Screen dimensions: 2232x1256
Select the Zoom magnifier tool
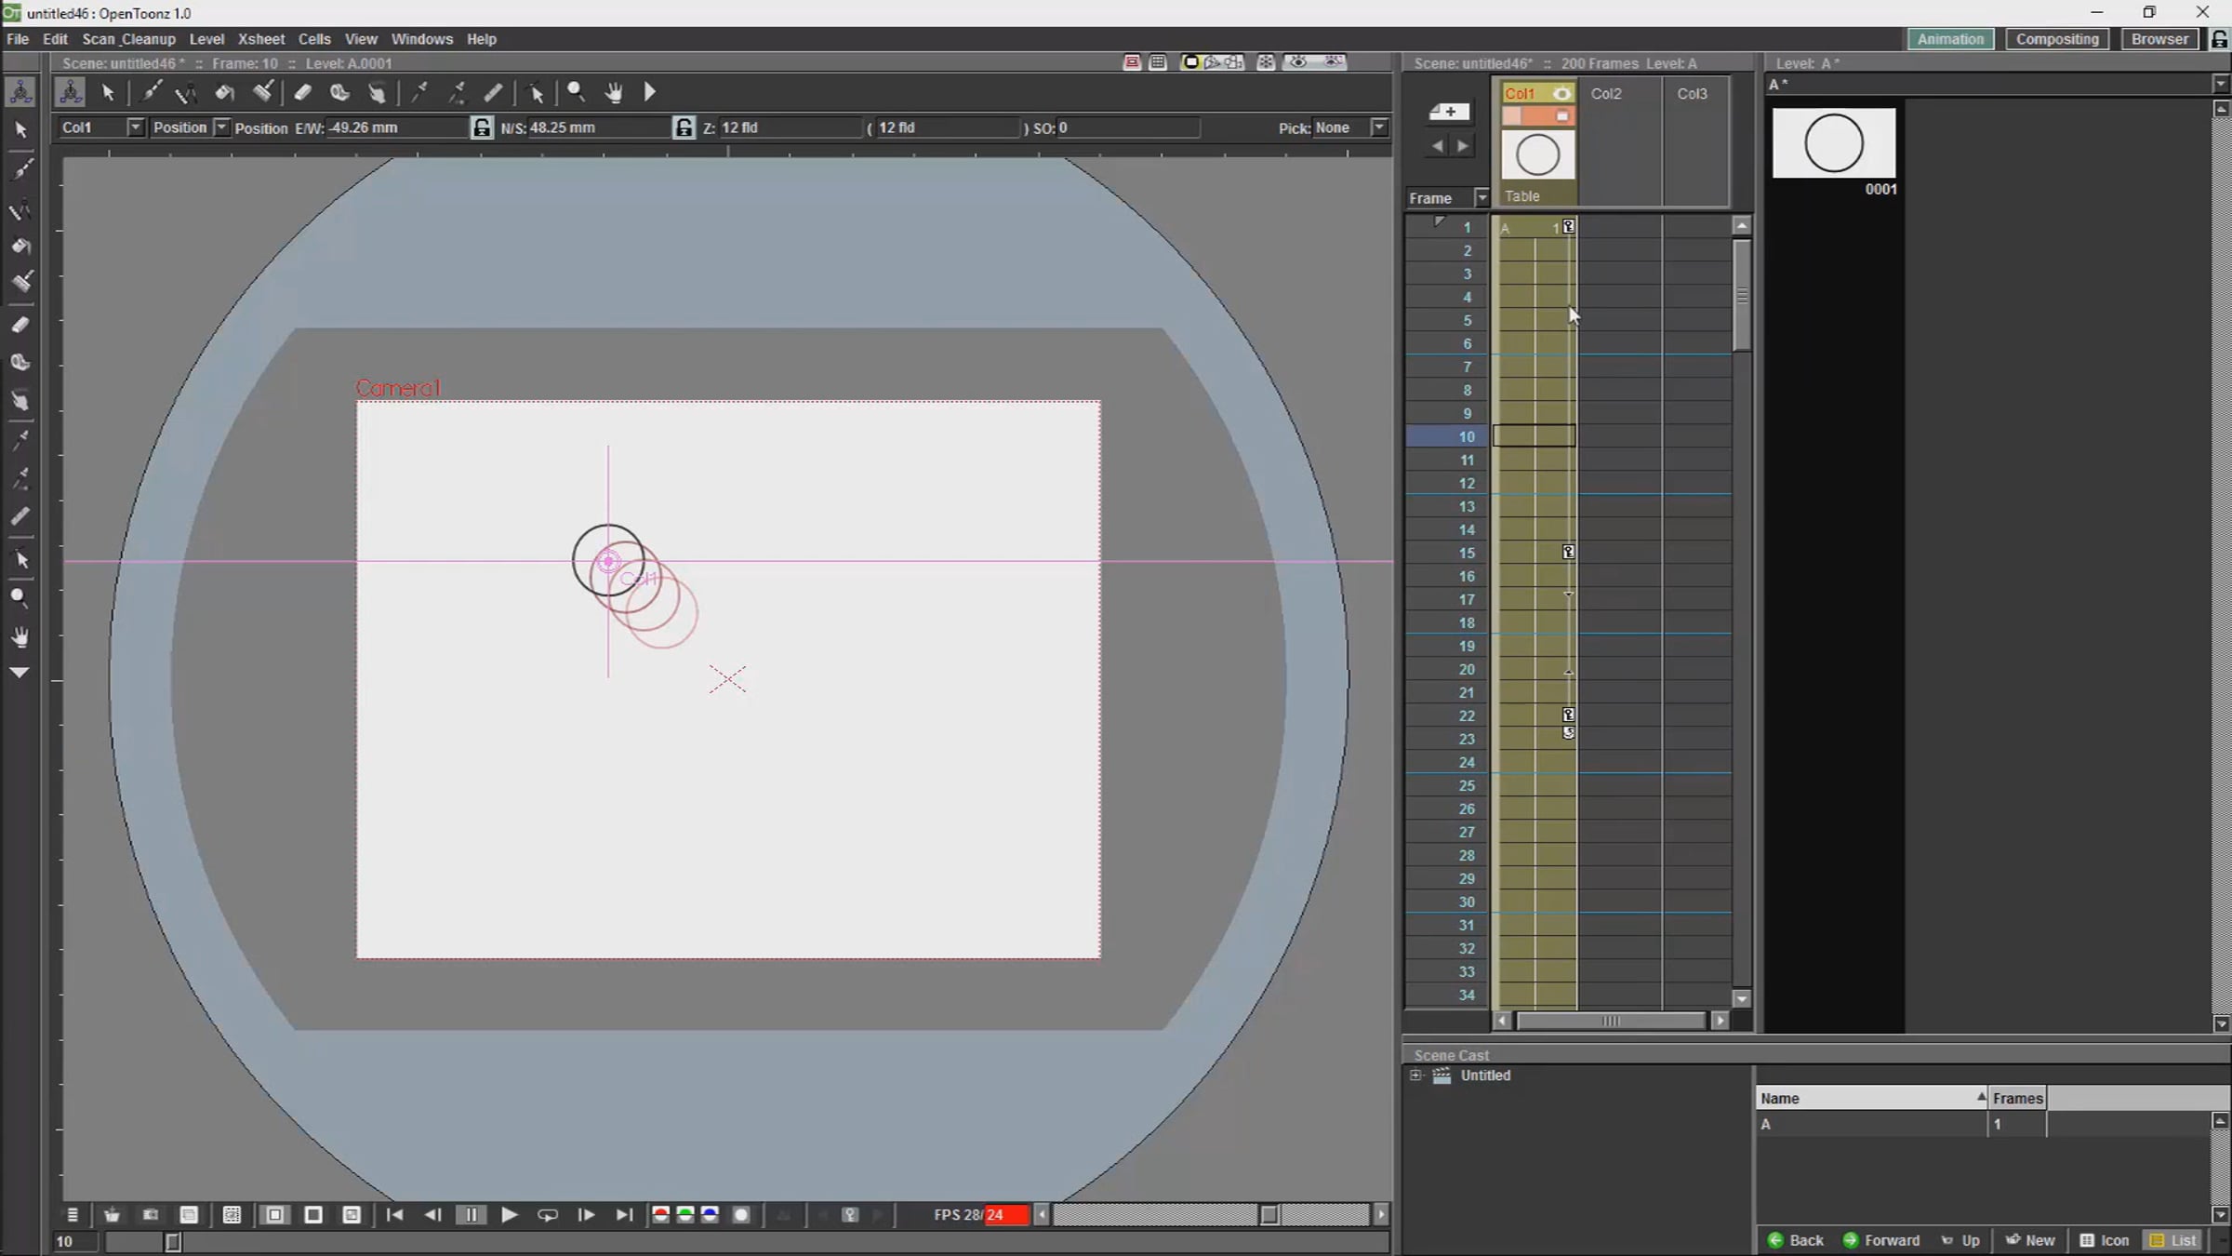point(576,92)
